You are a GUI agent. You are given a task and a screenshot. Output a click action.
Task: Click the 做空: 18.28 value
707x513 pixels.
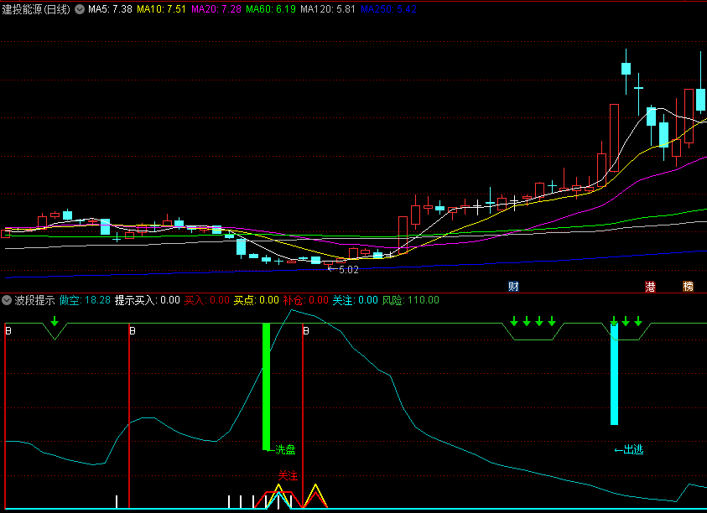(x=85, y=300)
